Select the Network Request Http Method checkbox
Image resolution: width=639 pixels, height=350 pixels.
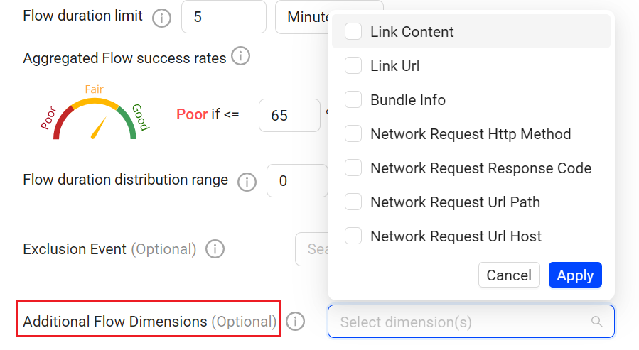coord(353,134)
